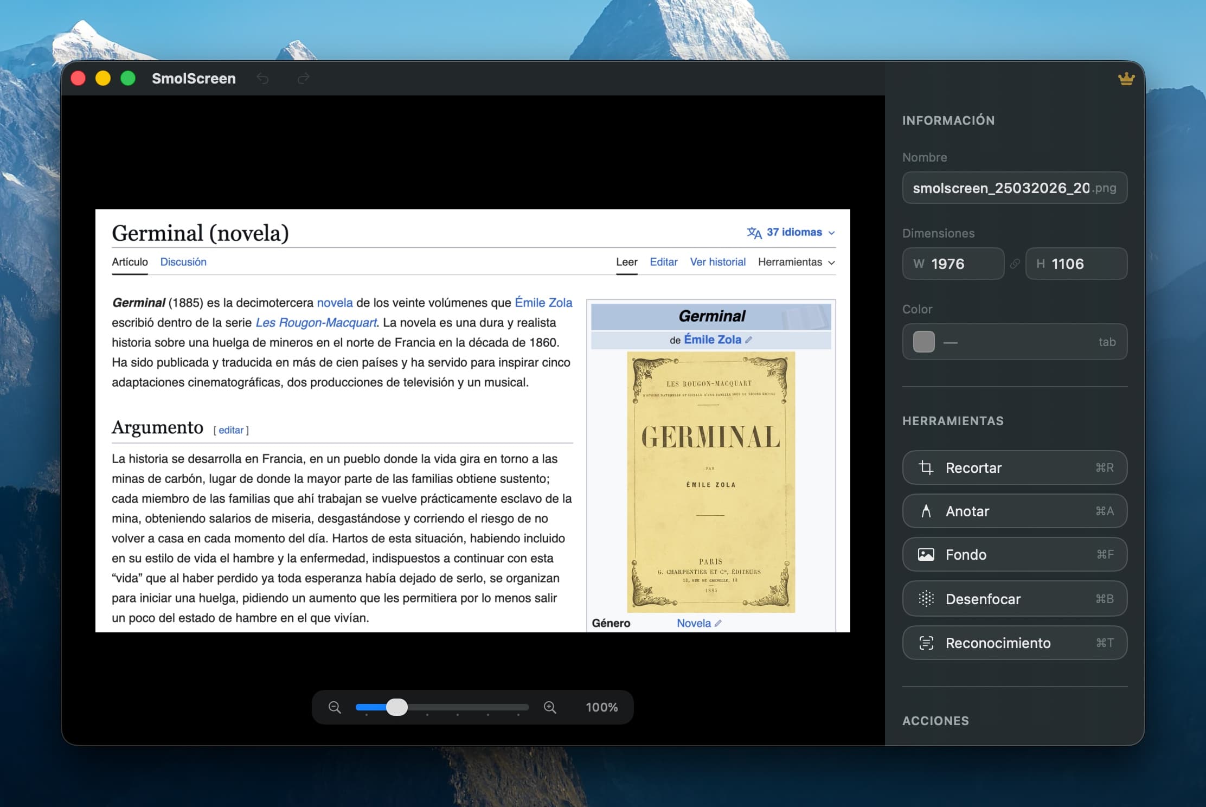Viewport: 1206px width, 807px height.
Task: Switch to the Artículo tab
Action: tap(130, 262)
